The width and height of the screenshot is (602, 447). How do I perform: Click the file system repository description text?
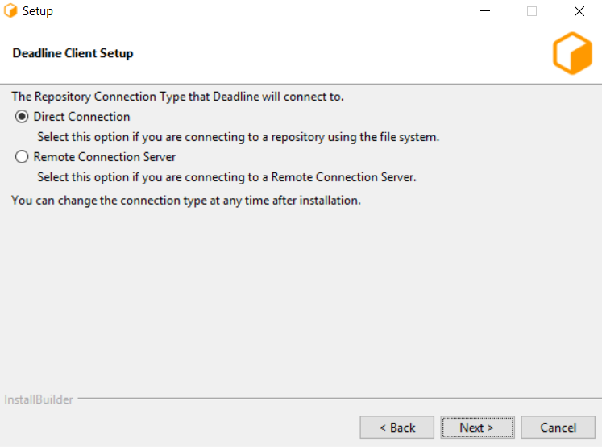(238, 137)
